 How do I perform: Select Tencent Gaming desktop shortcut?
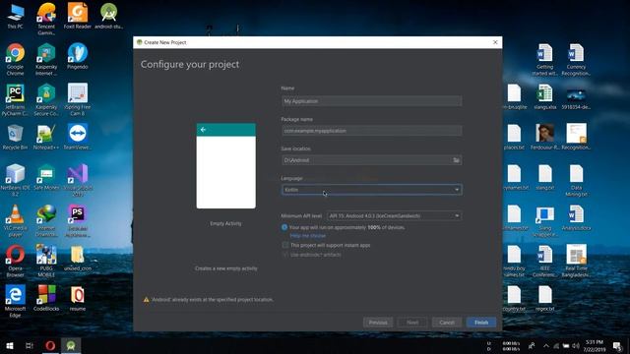(x=46, y=19)
